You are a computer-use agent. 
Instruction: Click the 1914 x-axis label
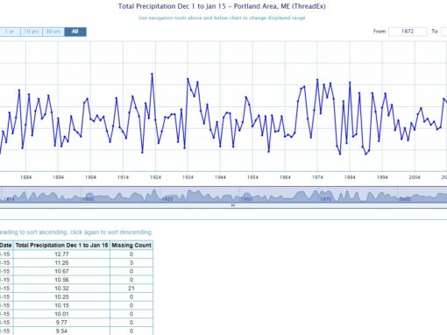[x=123, y=177]
